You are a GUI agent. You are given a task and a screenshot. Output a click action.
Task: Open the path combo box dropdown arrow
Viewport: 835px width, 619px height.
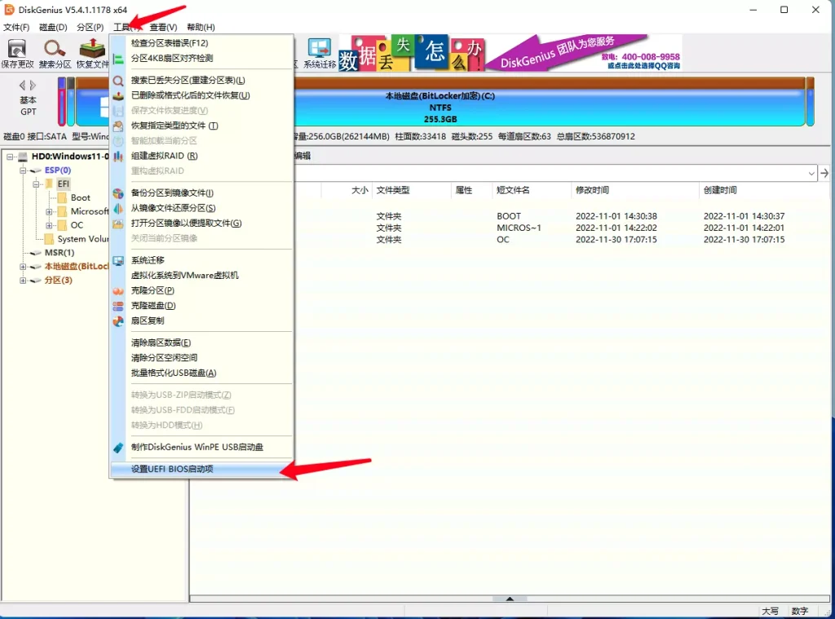point(811,174)
